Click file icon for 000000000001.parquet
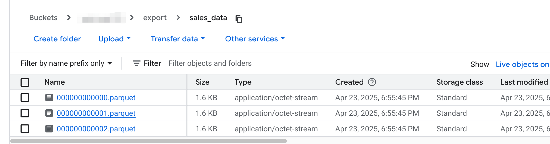The height and width of the screenshot is (144, 550). click(49, 113)
